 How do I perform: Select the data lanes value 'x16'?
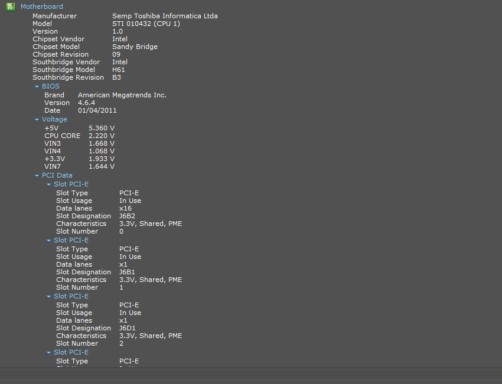[125, 208]
